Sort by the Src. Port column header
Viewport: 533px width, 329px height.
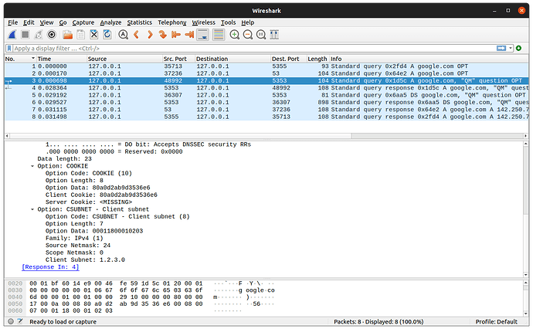pos(178,59)
